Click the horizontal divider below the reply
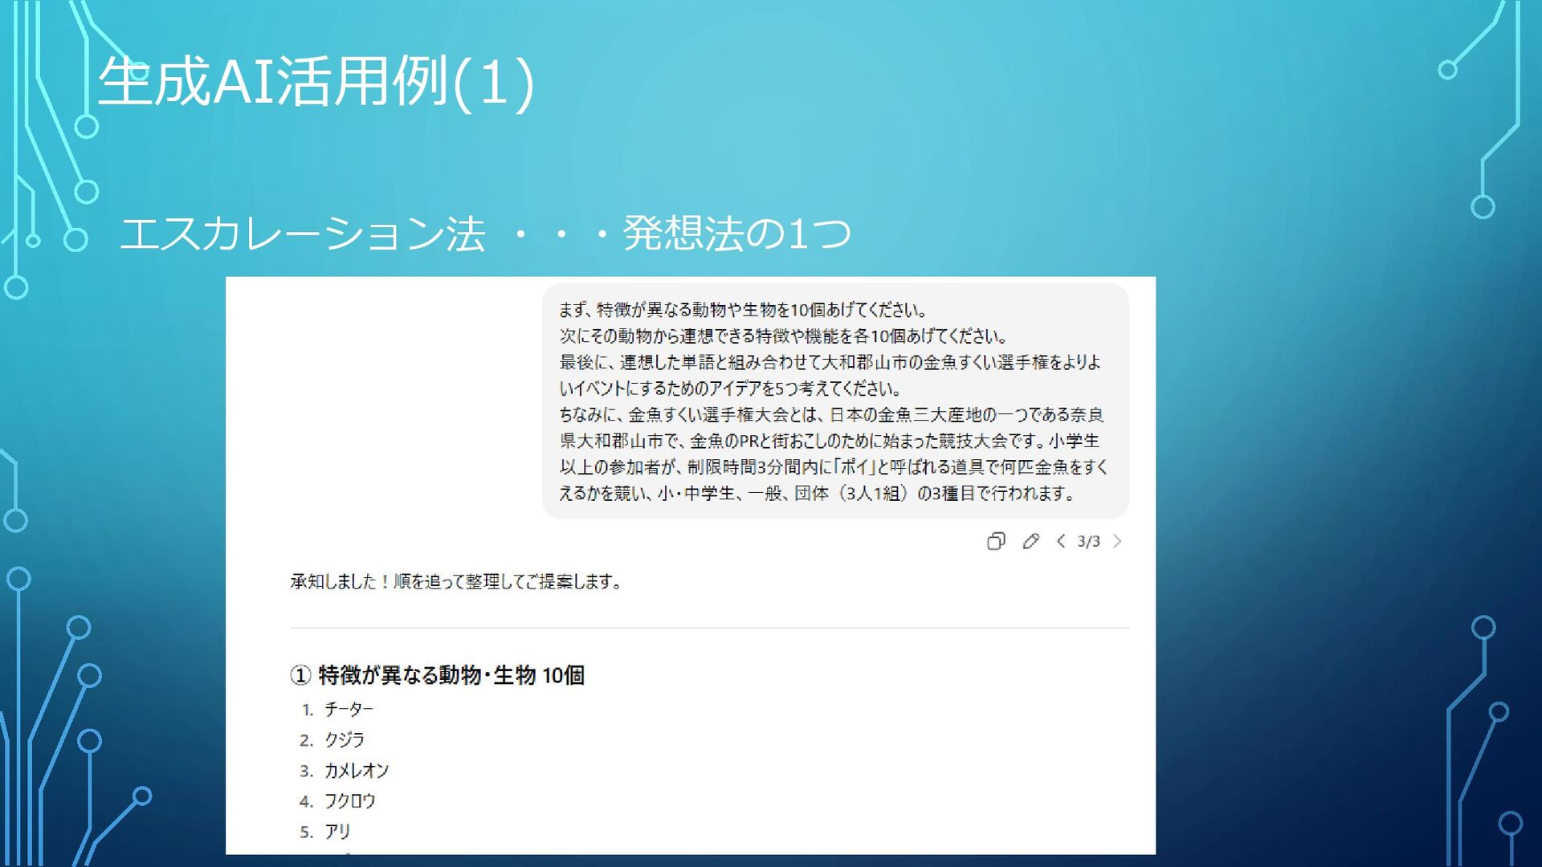 coord(709,628)
